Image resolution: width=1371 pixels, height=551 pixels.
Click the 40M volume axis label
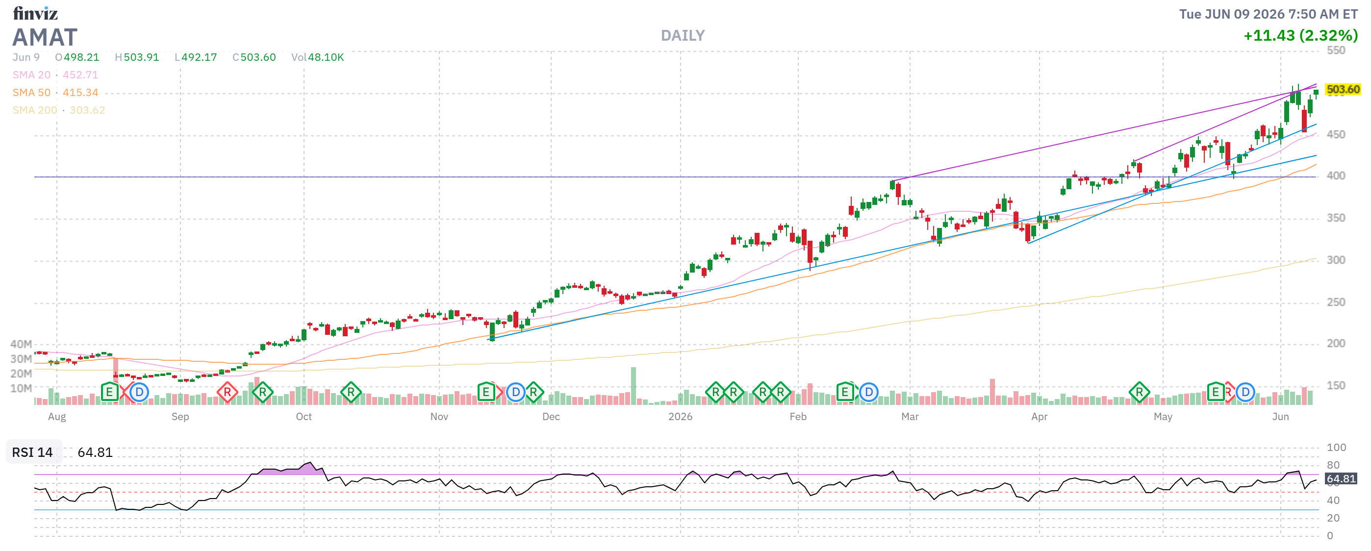click(21, 345)
